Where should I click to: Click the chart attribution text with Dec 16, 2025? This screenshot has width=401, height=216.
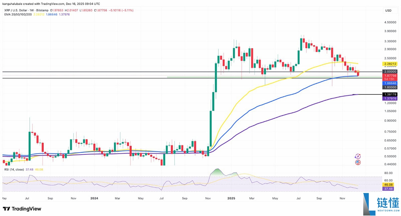coord(51,4)
